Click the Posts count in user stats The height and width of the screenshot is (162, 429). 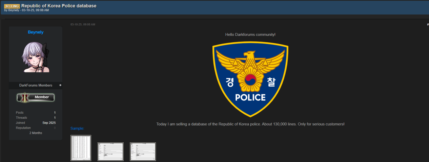point(55,112)
